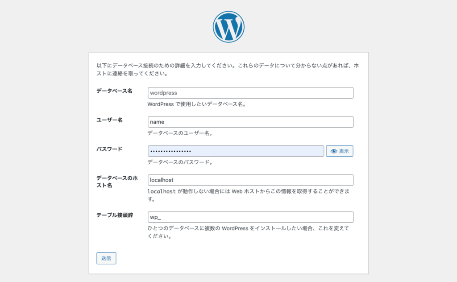Click the パスワード label
This screenshot has height=282, width=457.
coord(109,149)
